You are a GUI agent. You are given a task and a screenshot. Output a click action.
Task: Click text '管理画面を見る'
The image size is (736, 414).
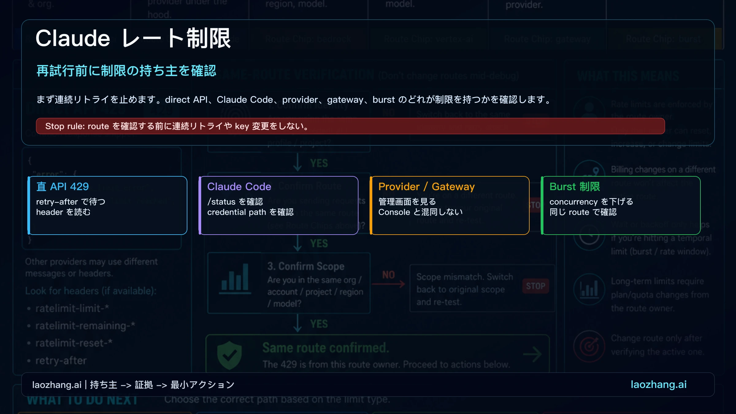click(x=407, y=202)
